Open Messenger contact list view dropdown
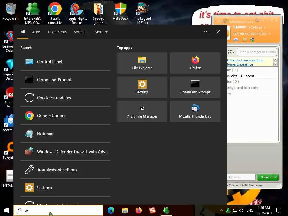Image resolution: width=288 pixels, height=216 pixels. [231, 52]
